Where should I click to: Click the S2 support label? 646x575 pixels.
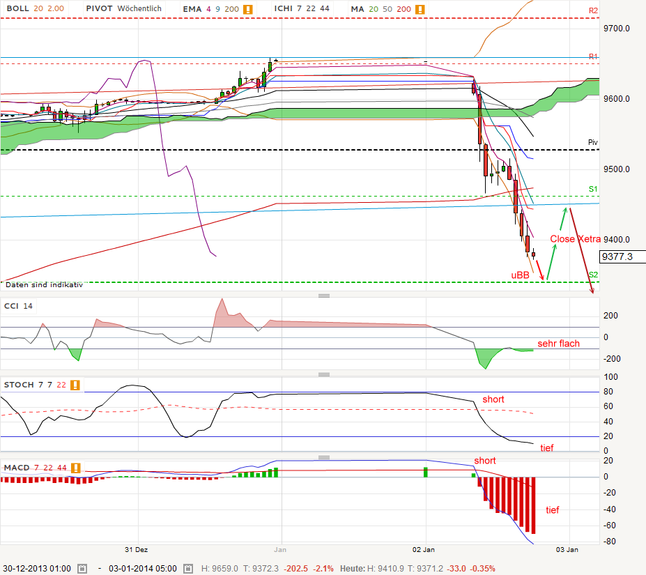[x=593, y=275]
